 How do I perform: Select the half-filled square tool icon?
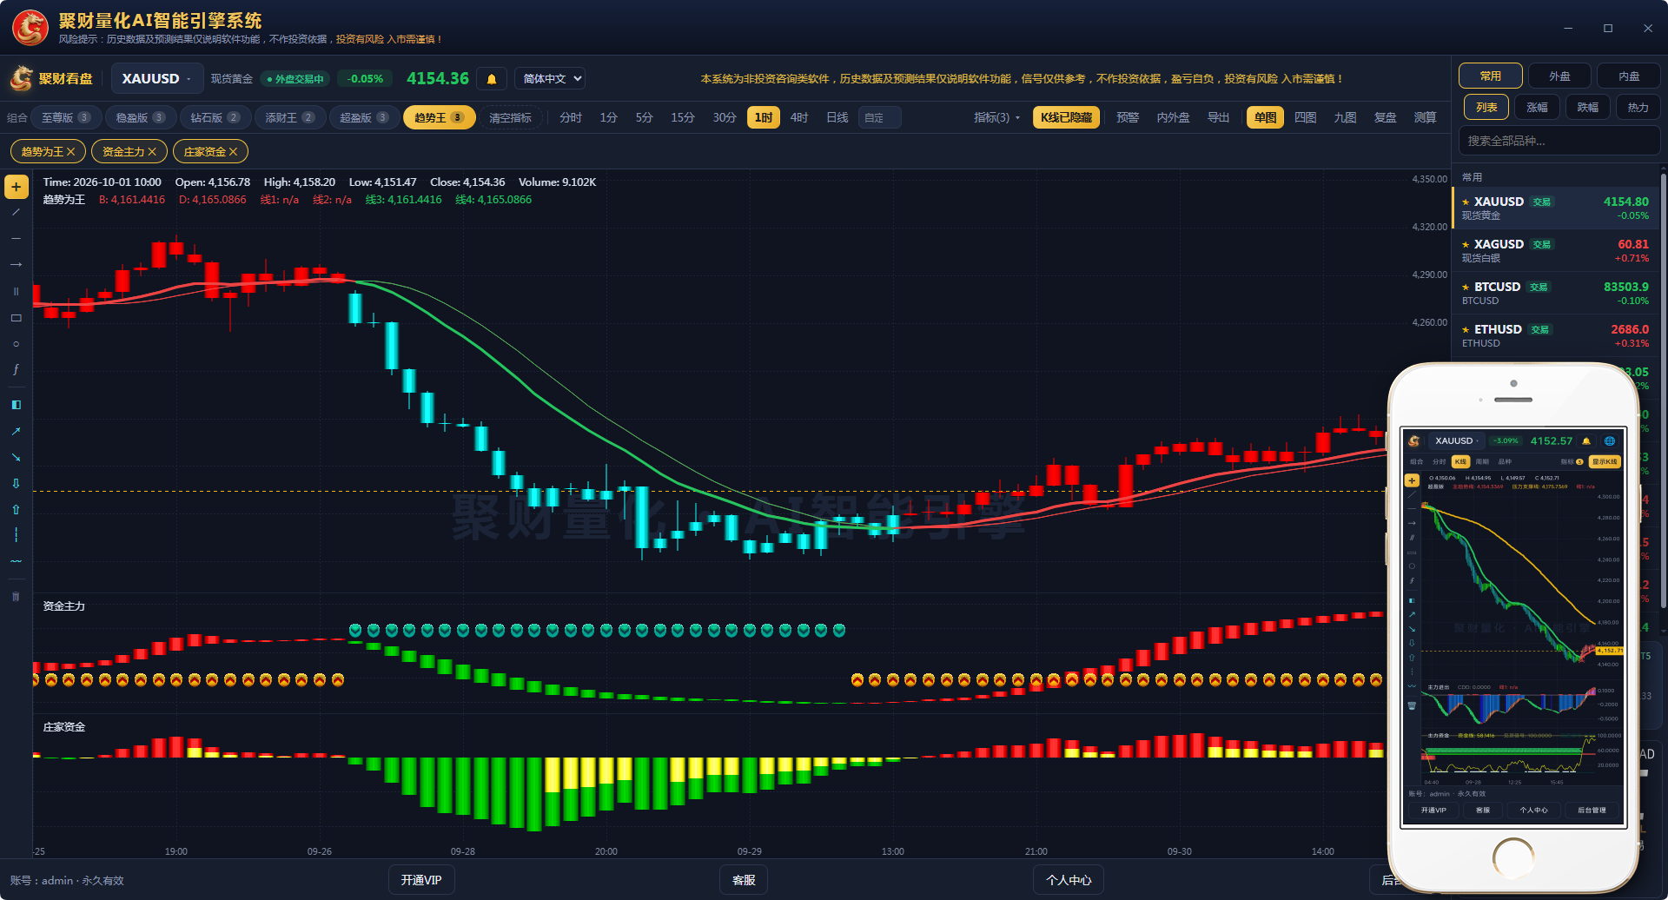[x=16, y=405]
